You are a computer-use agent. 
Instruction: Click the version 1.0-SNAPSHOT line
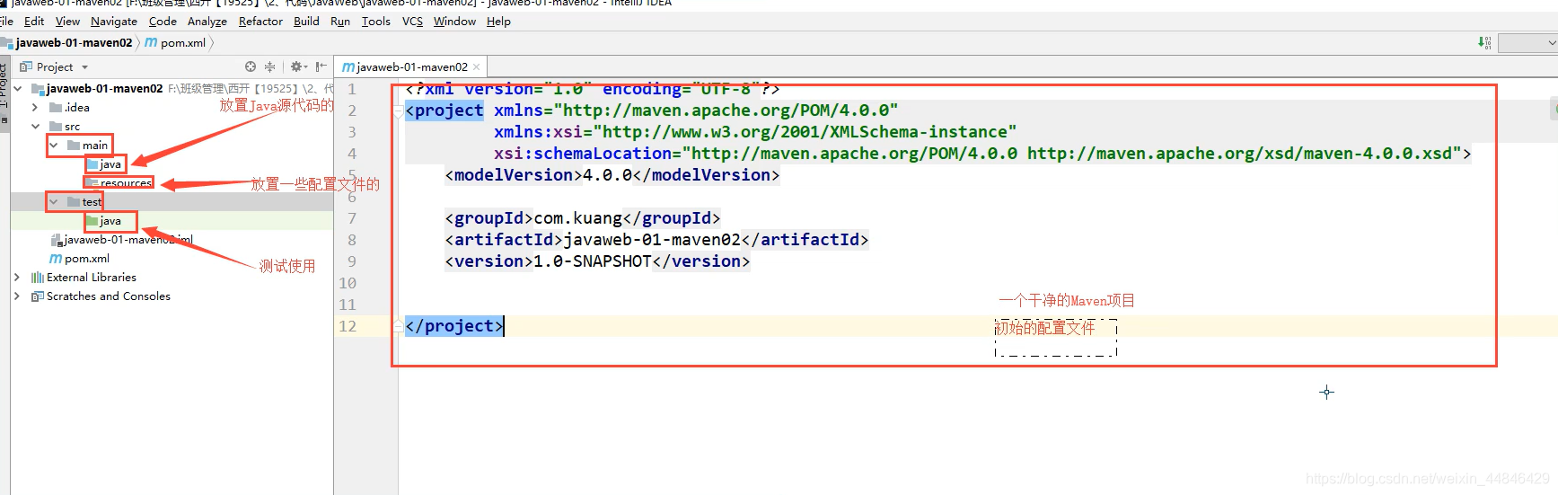tap(597, 261)
